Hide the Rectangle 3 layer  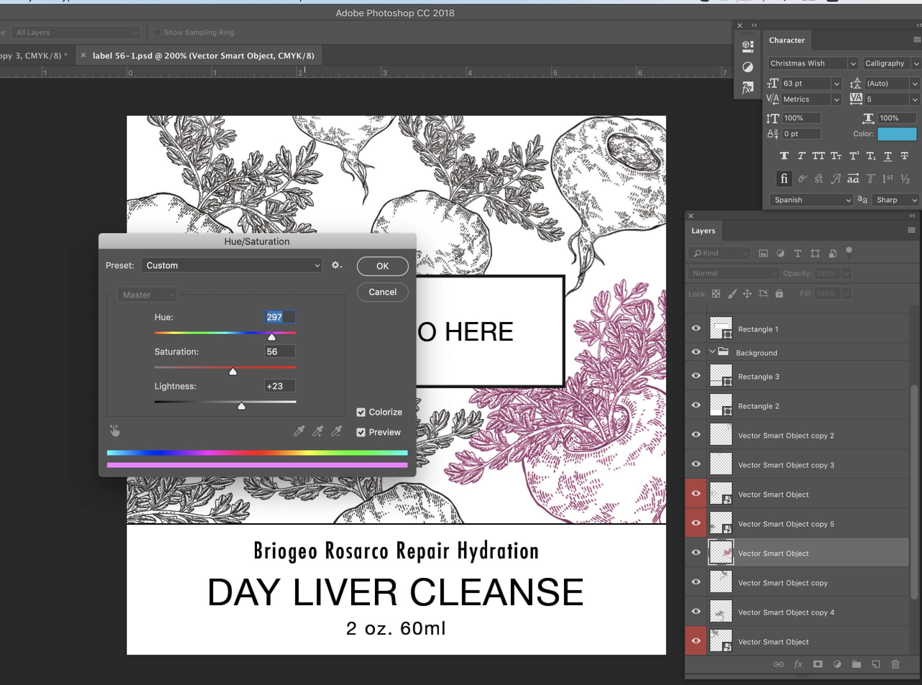click(696, 375)
